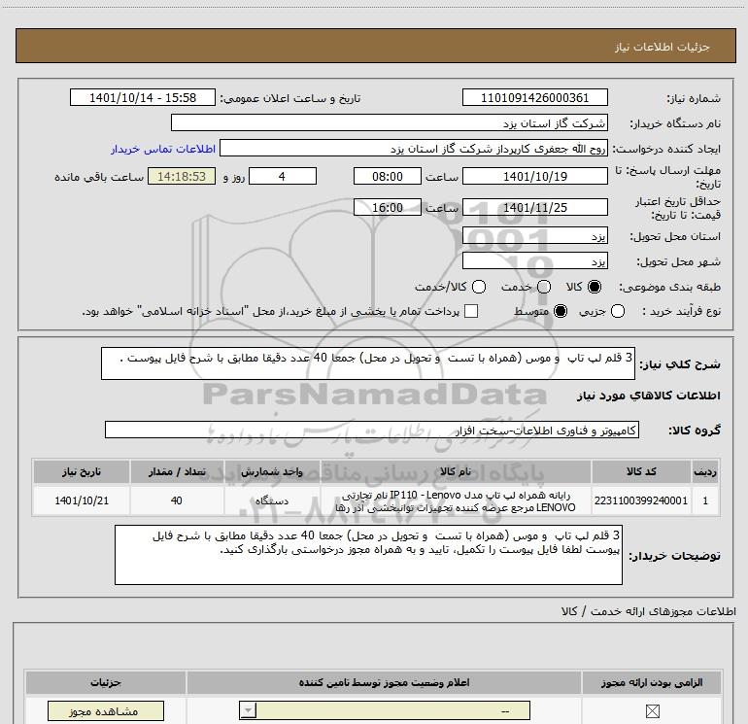Click the buyer name field شرکت گاز استان یزد
Screen dimensions: 748x724
[390, 123]
